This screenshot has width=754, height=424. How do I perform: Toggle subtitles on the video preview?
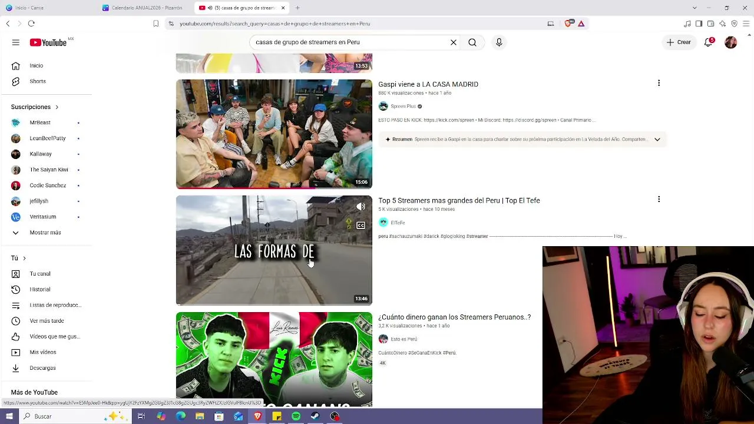click(x=361, y=226)
